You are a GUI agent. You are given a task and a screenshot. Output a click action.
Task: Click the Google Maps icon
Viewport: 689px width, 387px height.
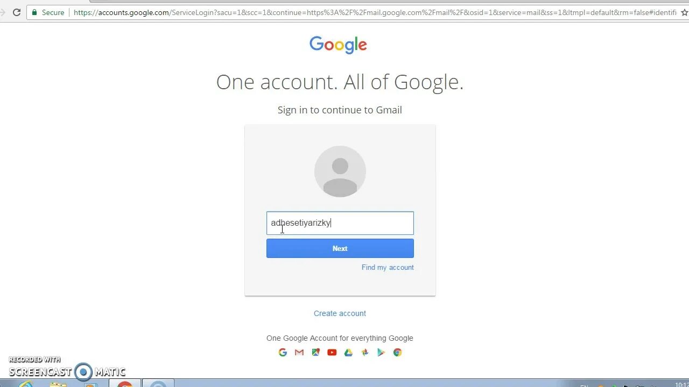(315, 353)
